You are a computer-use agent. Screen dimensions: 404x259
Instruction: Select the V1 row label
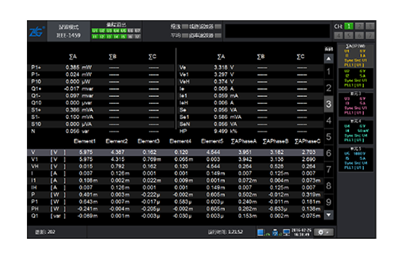point(34,159)
